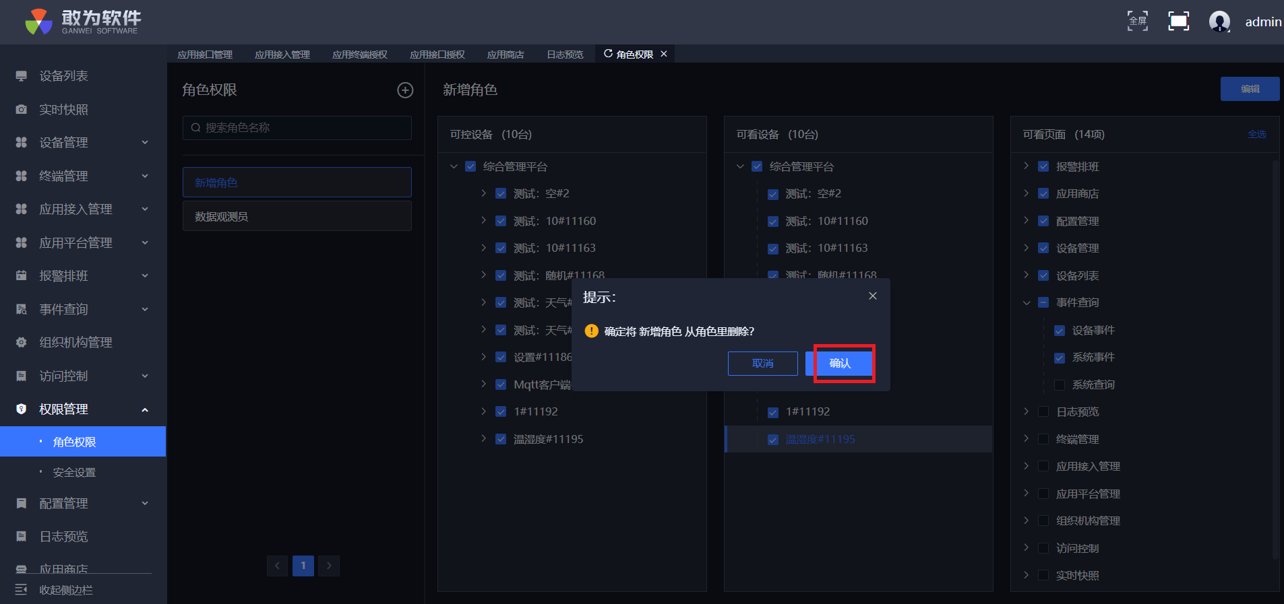Image resolution: width=1284 pixels, height=604 pixels.
Task: Expand 设备管理 sidebar menu arrow
Action: tap(145, 142)
